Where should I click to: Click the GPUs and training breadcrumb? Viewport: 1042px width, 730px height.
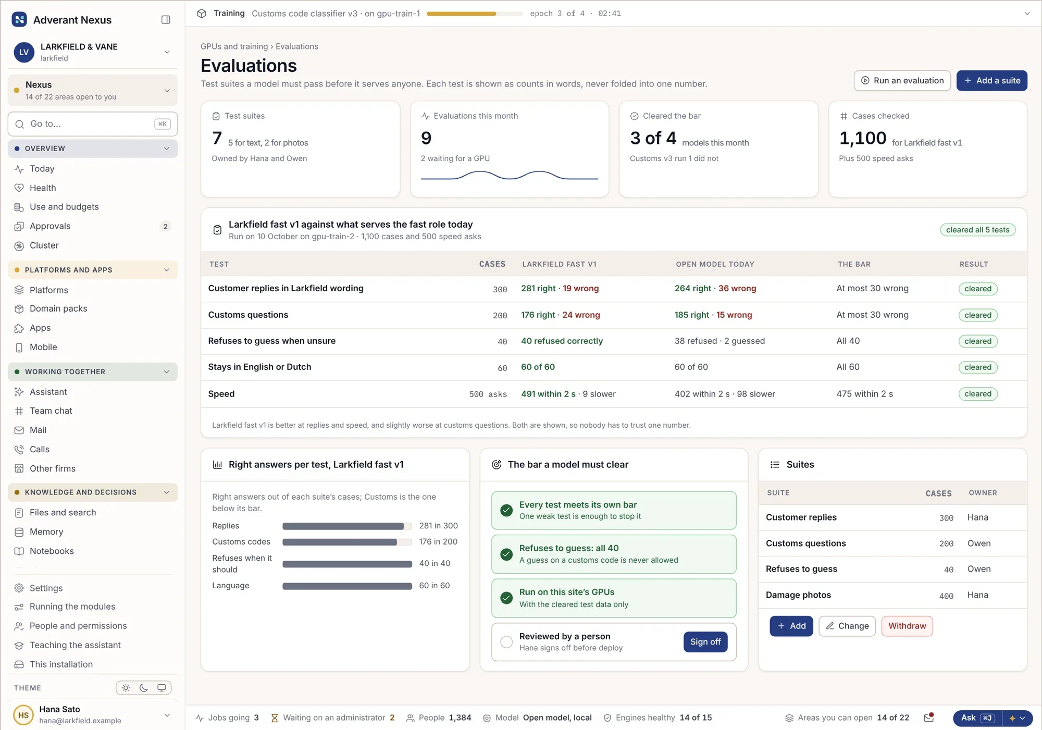[x=234, y=46]
